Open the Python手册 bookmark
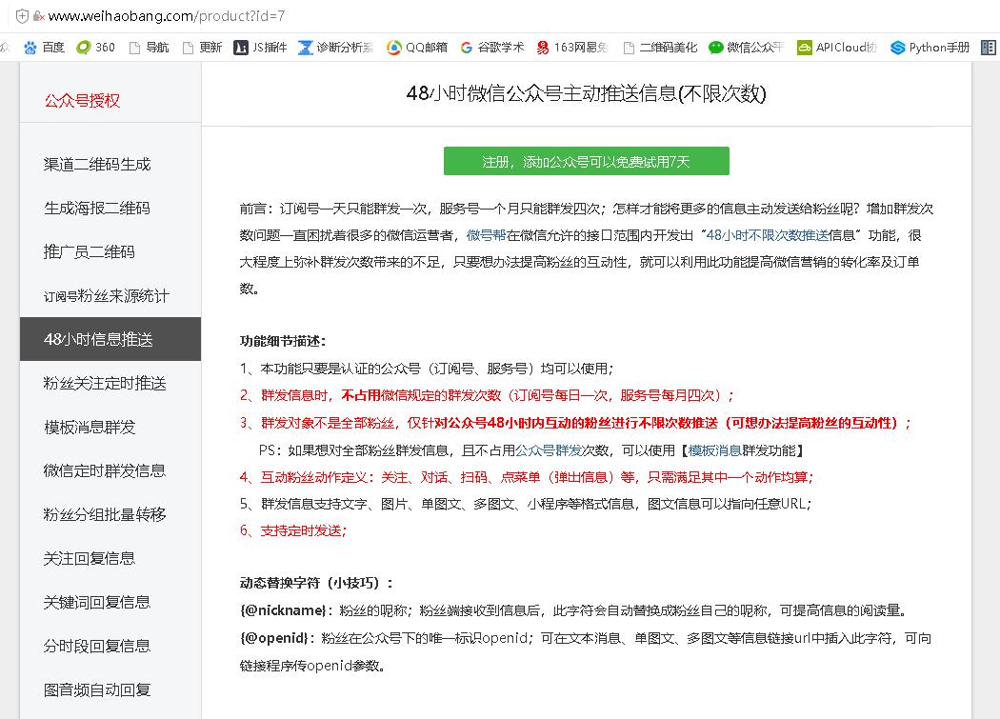 pos(930,48)
